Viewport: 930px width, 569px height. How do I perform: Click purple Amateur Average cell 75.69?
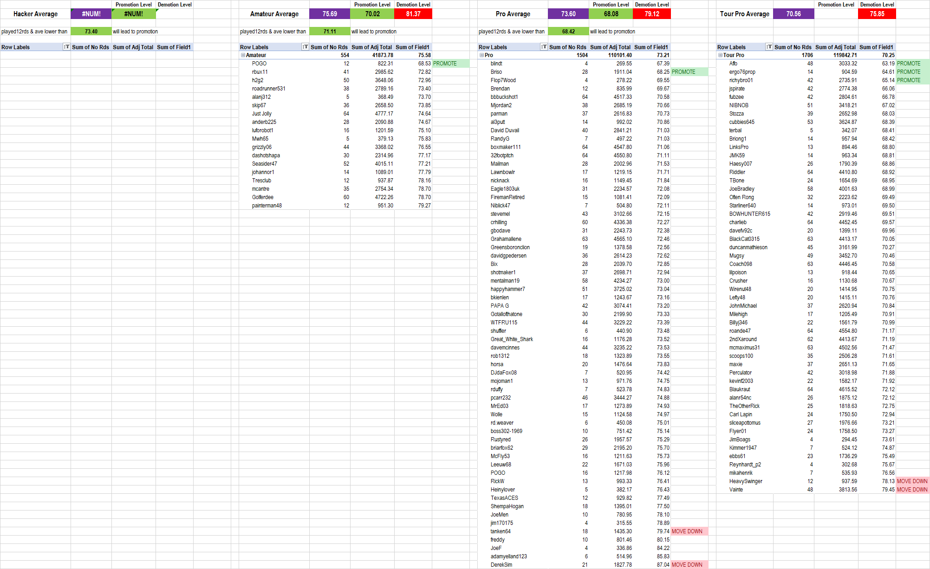[x=330, y=14]
